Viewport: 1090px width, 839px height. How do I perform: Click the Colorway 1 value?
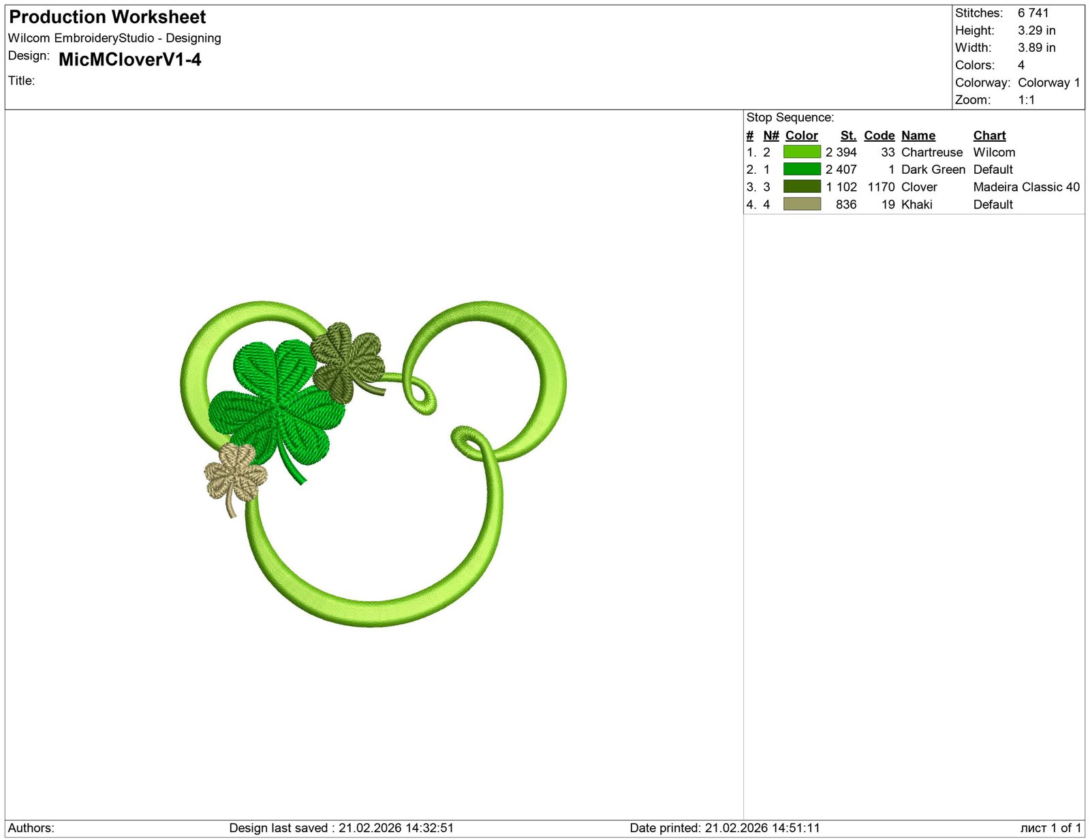click(1048, 82)
